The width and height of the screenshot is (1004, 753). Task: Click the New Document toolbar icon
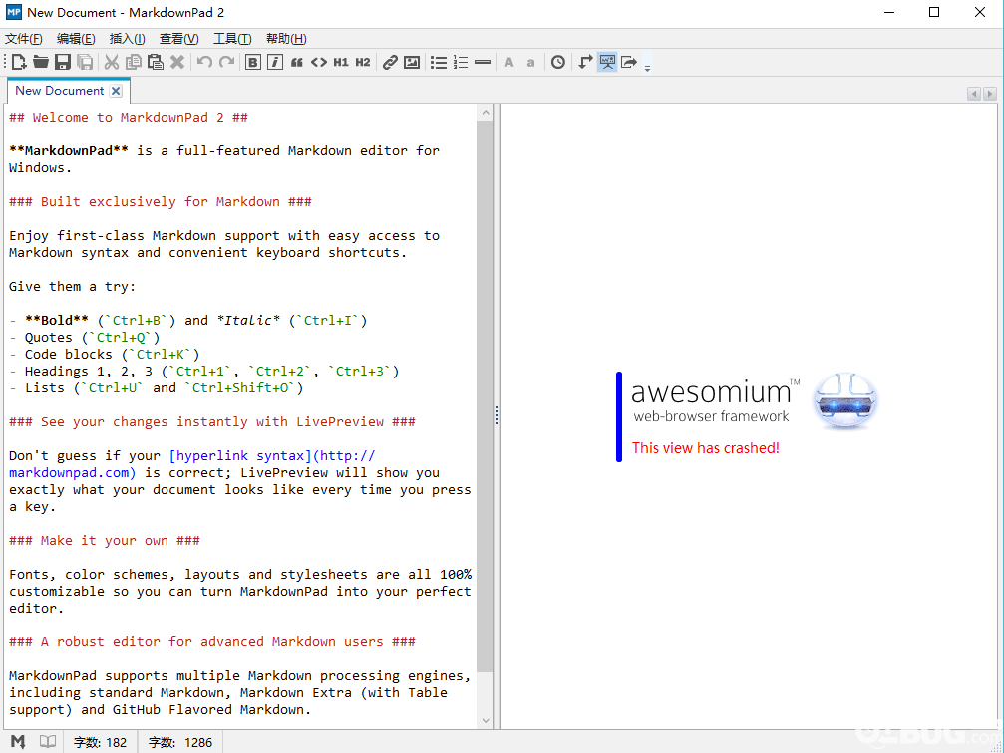[x=19, y=62]
